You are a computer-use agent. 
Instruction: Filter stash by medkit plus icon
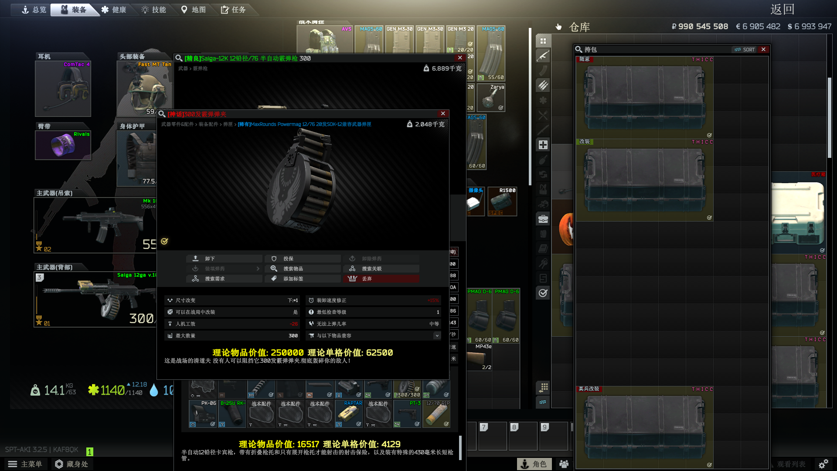pos(543,145)
